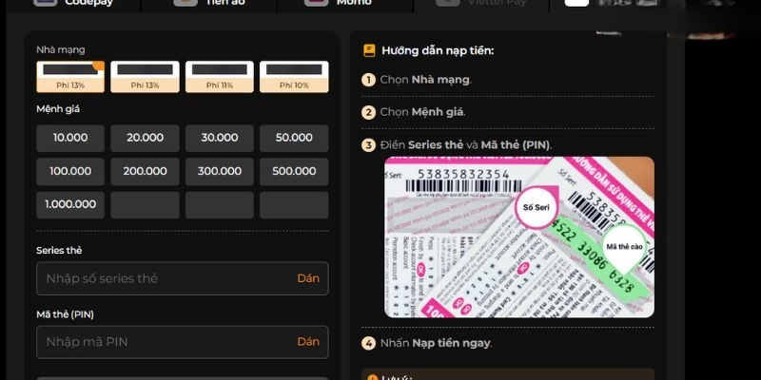Choose the 50.000 denomination
761x380 pixels.
click(294, 138)
